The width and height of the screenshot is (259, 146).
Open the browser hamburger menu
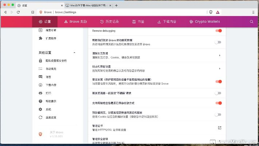point(253,12)
